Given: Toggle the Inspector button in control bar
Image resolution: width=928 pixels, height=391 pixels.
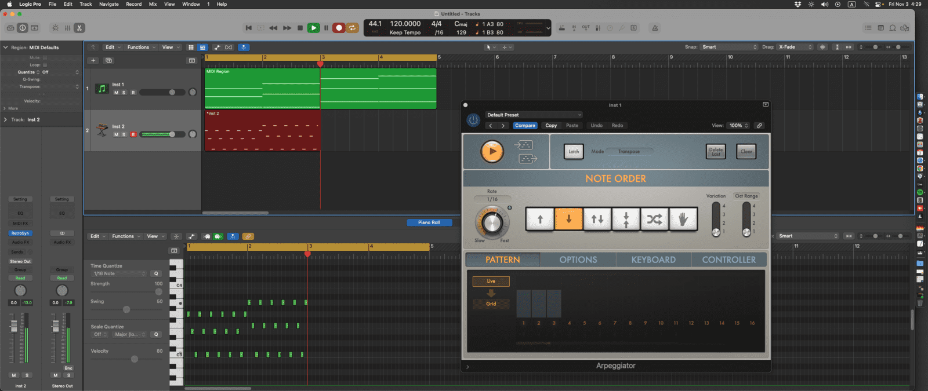Looking at the screenshot, I should tap(23, 28).
